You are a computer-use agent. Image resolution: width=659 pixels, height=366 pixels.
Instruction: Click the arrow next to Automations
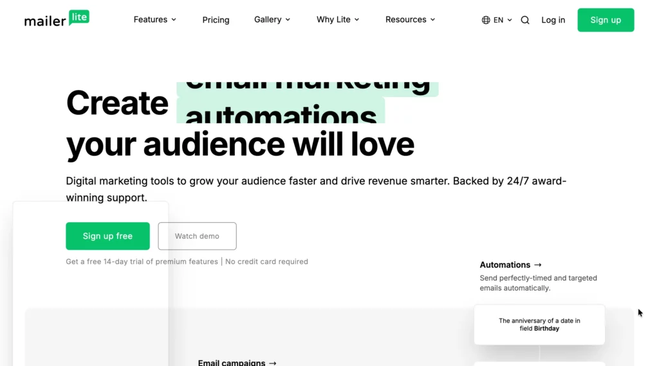[537, 265]
